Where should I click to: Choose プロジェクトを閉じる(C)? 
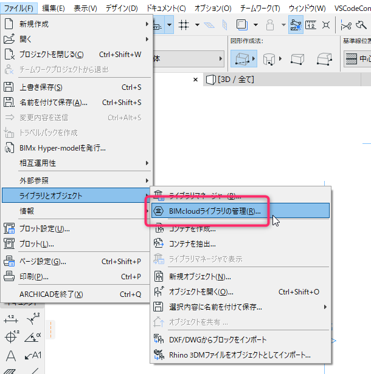(77, 55)
